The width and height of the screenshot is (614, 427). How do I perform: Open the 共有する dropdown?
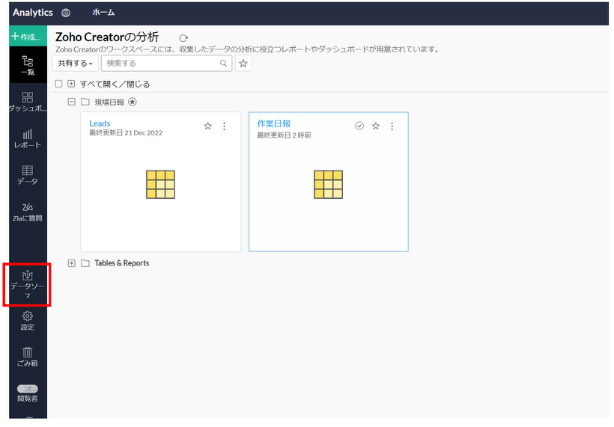point(75,64)
